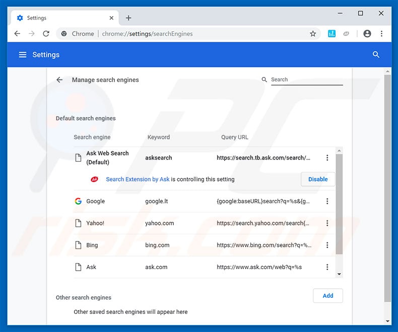Click the site info icon beside Chrome
Screen dimensions: 398x332
pyautogui.click(x=64, y=34)
